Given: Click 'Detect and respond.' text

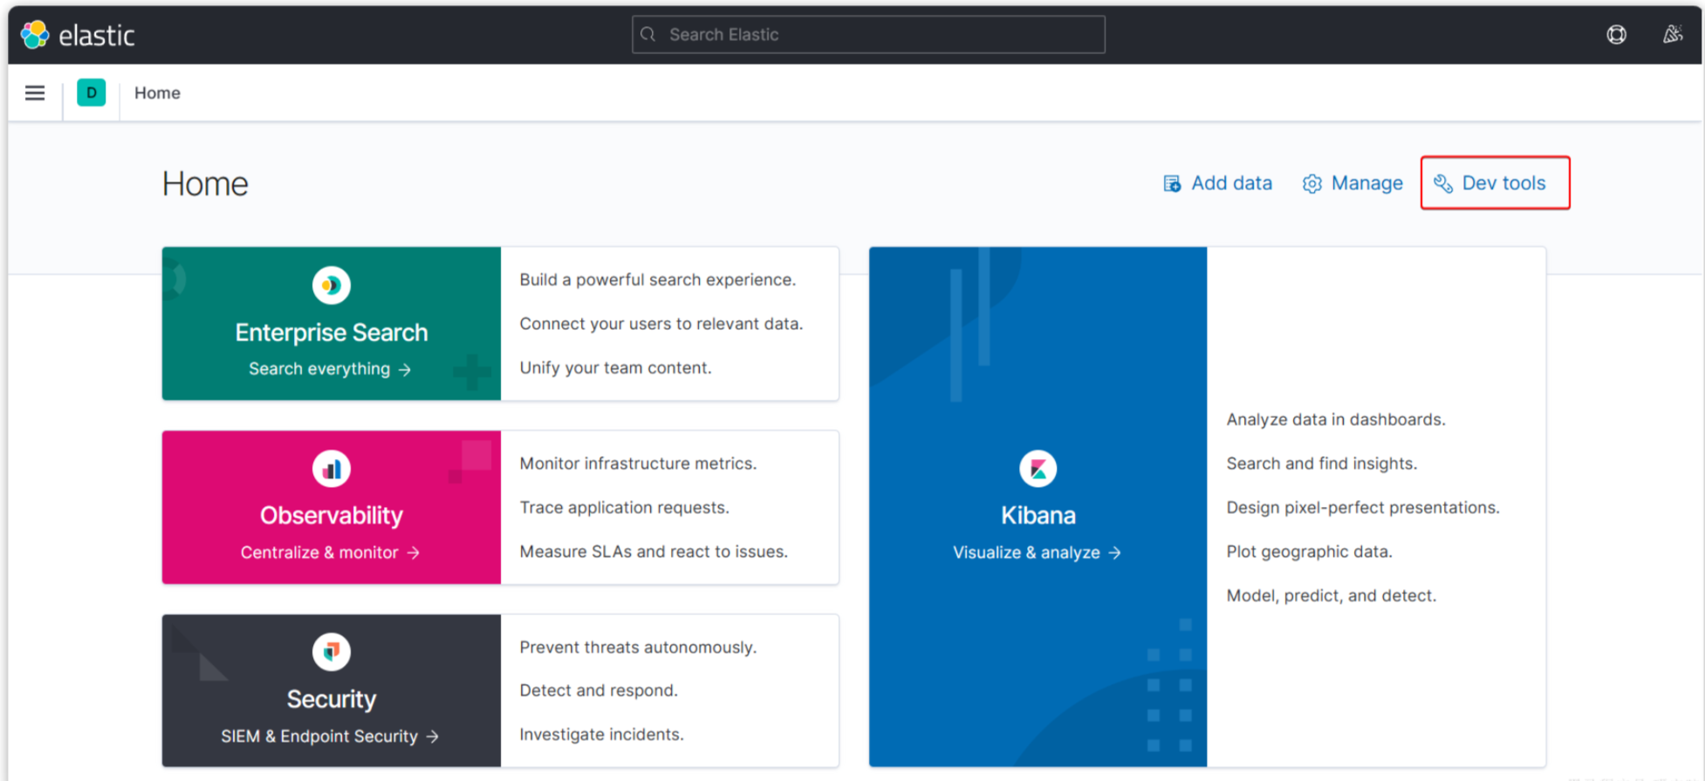Looking at the screenshot, I should point(599,690).
